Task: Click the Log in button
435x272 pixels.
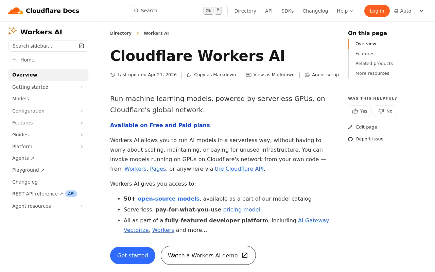Action: pos(377,11)
